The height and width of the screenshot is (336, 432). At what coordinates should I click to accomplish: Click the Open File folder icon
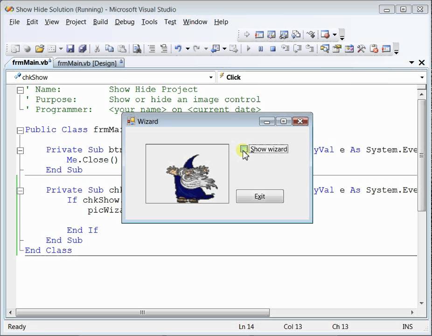(x=39, y=49)
